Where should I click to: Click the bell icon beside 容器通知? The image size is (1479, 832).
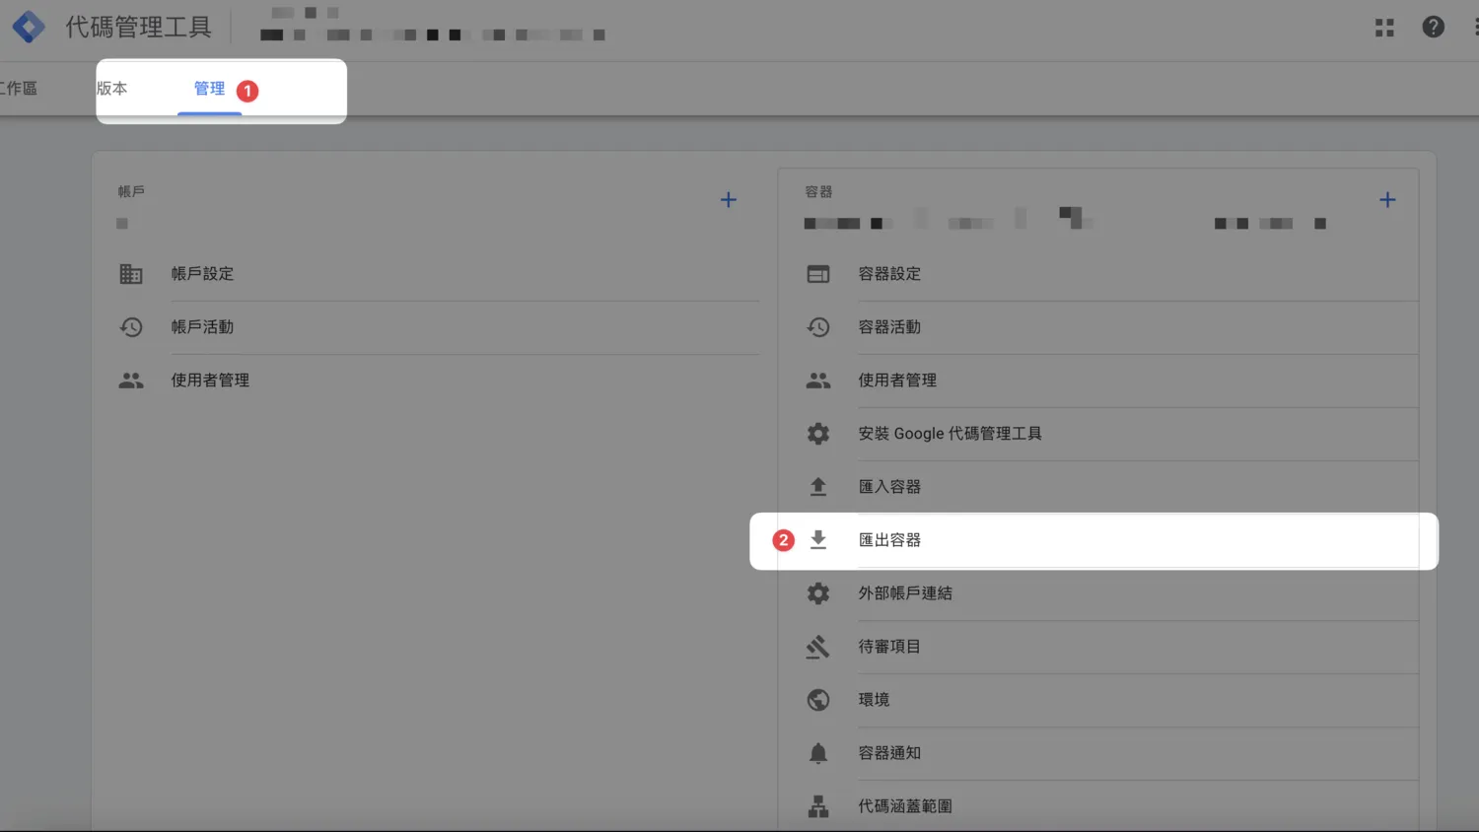(x=818, y=752)
